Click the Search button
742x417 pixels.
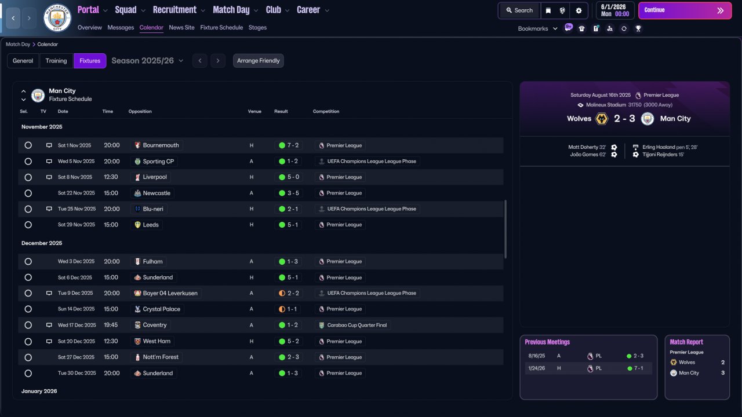[x=519, y=10]
